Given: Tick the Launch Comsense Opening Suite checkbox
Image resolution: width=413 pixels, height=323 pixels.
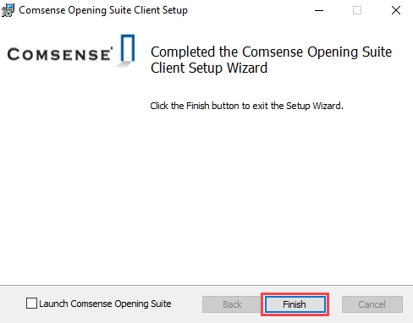Looking at the screenshot, I should (31, 304).
